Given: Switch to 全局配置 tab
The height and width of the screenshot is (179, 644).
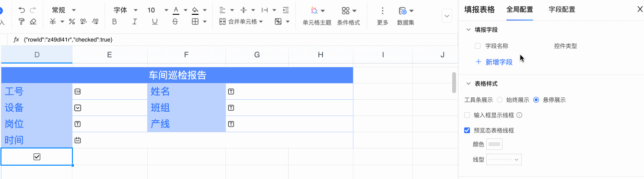Looking at the screenshot, I should click(520, 10).
